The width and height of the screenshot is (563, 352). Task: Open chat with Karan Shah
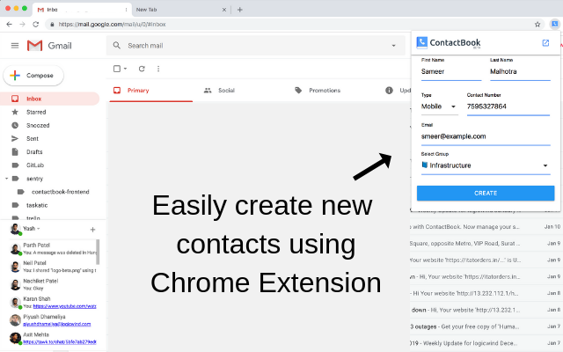[53, 303]
